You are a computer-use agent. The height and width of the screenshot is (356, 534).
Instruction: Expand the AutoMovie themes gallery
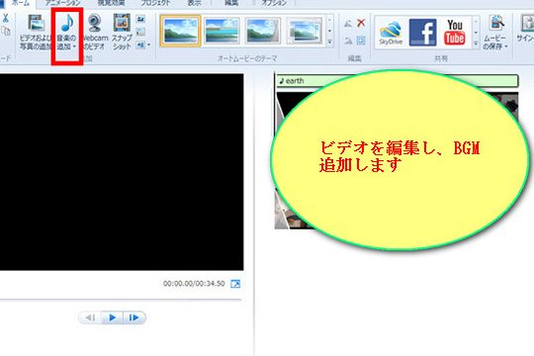pos(329,43)
